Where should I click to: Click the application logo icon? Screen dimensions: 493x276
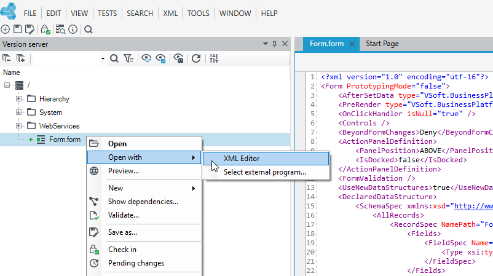click(9, 10)
